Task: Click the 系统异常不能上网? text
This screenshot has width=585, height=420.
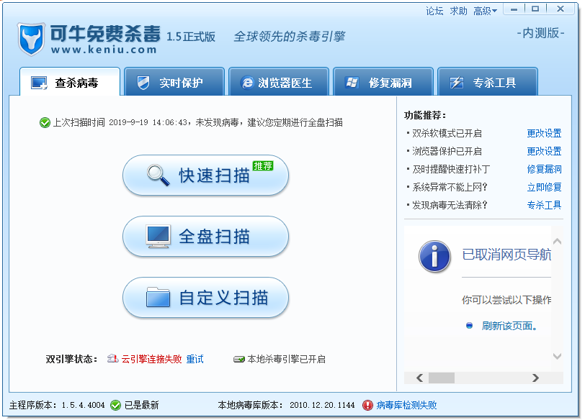Action: [x=450, y=187]
